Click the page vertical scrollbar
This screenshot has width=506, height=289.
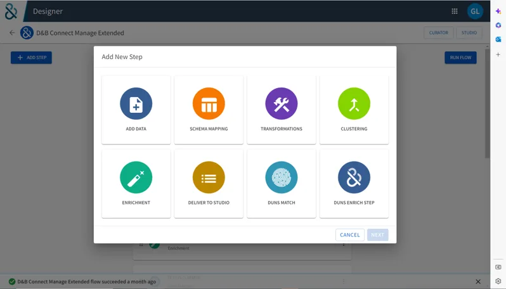tap(487, 103)
